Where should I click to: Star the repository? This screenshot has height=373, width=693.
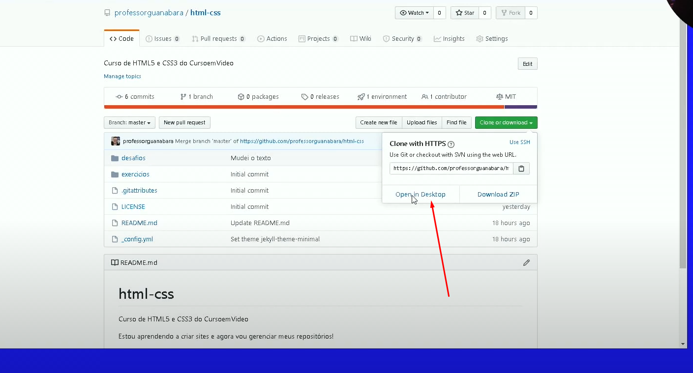click(x=464, y=13)
